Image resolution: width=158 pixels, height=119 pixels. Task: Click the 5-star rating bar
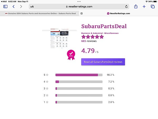pyautogui.click(x=79, y=75)
